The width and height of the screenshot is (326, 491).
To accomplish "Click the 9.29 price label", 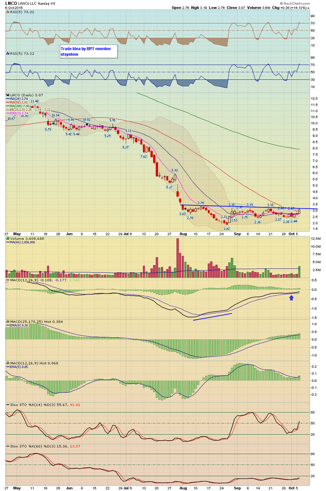I will point(108,135).
